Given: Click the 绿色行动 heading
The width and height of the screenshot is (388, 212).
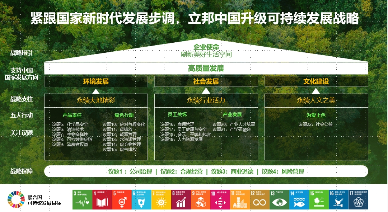Looking at the screenshot, I should tap(124, 115).
